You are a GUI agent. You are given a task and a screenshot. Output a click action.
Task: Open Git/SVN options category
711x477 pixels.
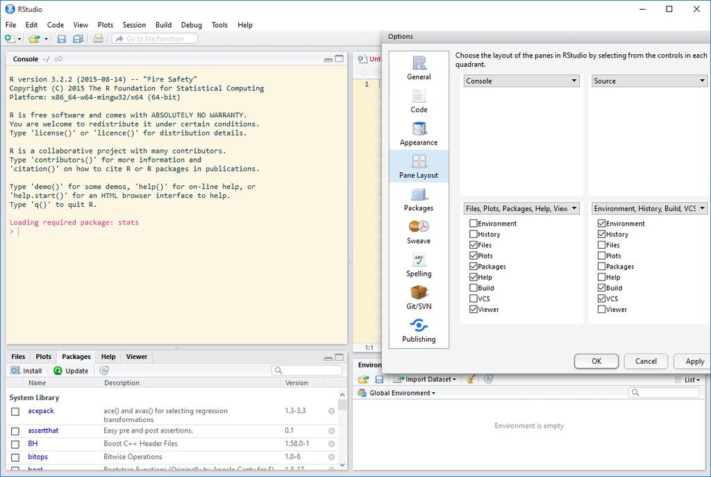[419, 297]
